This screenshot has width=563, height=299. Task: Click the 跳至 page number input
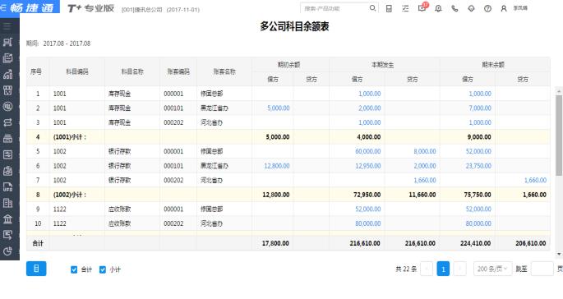tap(542, 269)
